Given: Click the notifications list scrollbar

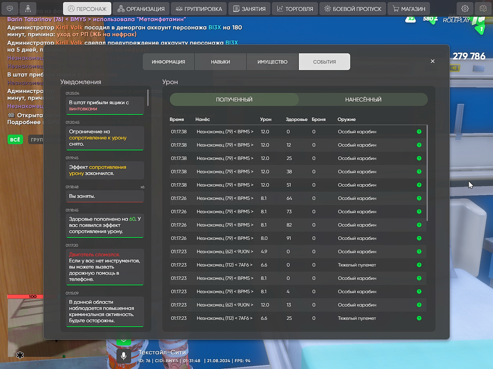Looking at the screenshot, I should click(148, 98).
